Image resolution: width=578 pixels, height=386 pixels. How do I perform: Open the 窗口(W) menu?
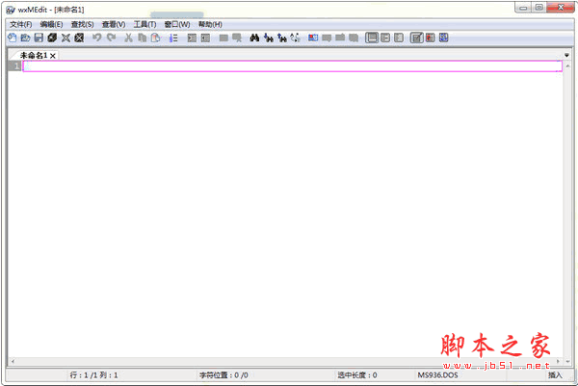click(x=177, y=24)
